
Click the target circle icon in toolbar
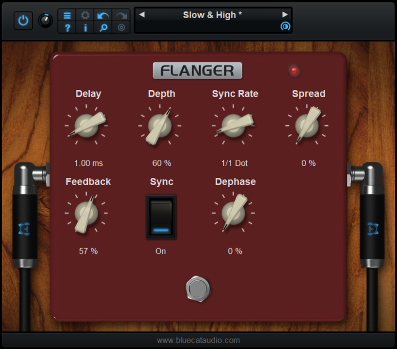click(x=121, y=27)
